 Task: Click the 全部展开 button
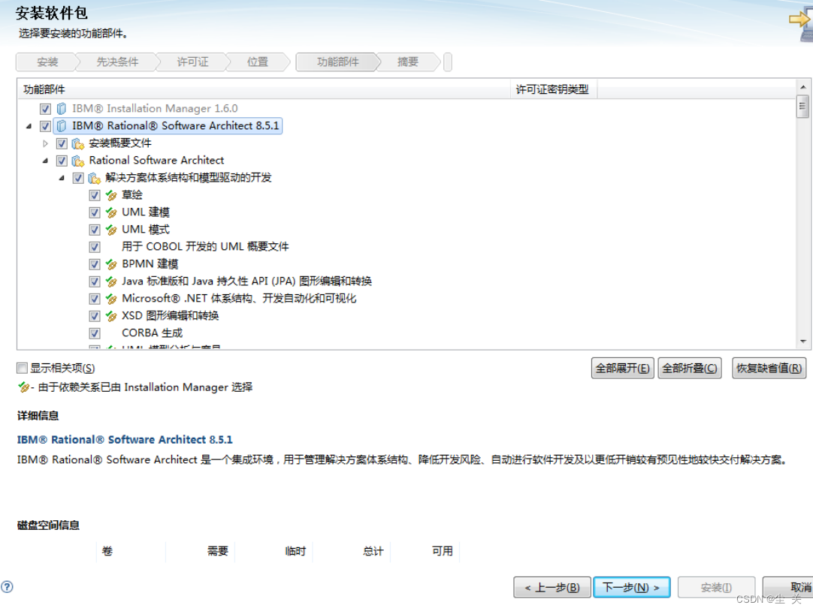pyautogui.click(x=621, y=368)
